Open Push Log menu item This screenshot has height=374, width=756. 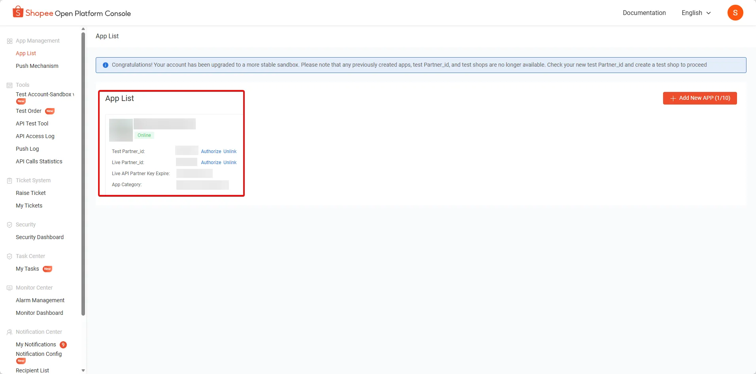pos(27,149)
